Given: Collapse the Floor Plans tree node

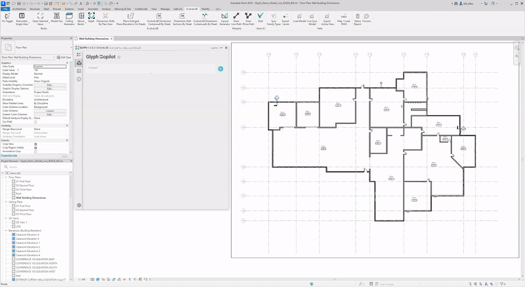Looking at the screenshot, I should (6, 177).
